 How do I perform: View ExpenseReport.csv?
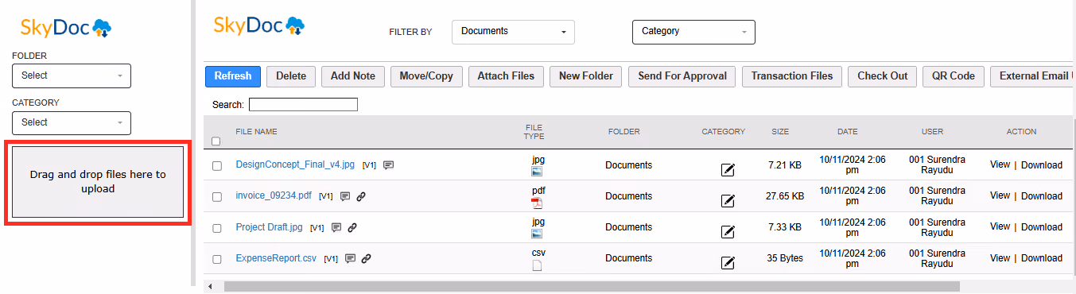(x=1000, y=258)
